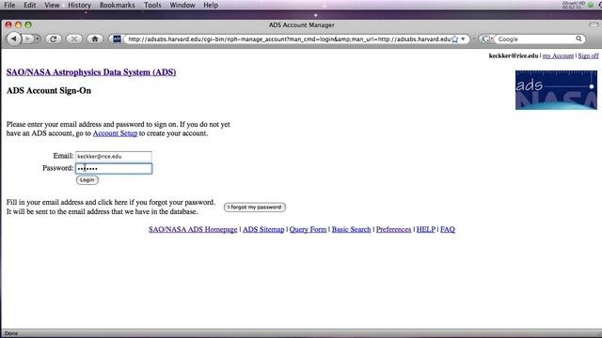Viewport: 602px width, 338px height.
Task: Open the address bar history dropdown arrow
Action: [x=463, y=39]
